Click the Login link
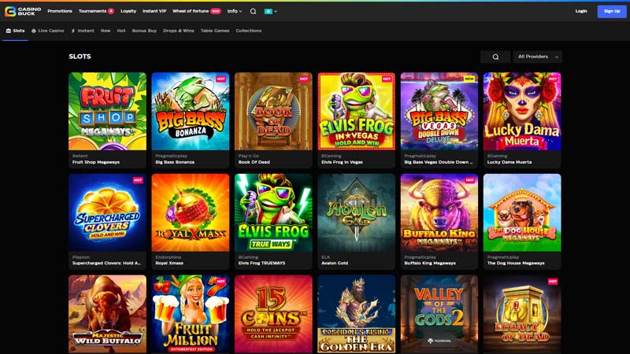 tap(581, 11)
